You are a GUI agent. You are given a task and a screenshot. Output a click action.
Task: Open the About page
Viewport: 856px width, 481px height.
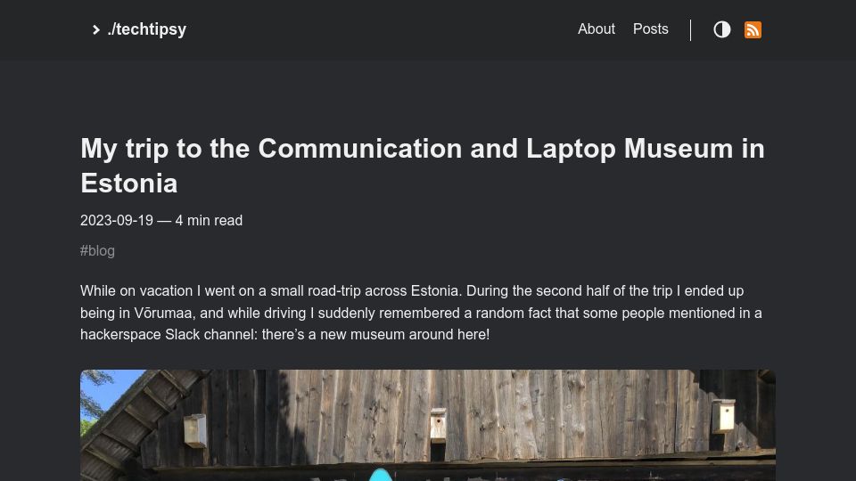pos(597,29)
